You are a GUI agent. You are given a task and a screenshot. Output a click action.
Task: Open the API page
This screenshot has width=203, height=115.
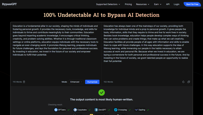(168, 4)
